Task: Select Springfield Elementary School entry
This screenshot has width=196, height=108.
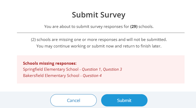Action: click(x=51, y=69)
